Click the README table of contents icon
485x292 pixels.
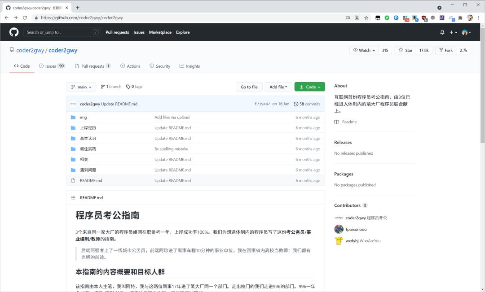pos(73,198)
